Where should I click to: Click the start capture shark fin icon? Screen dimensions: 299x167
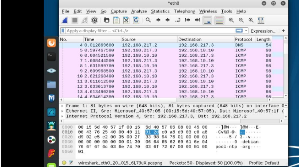tap(65, 20)
